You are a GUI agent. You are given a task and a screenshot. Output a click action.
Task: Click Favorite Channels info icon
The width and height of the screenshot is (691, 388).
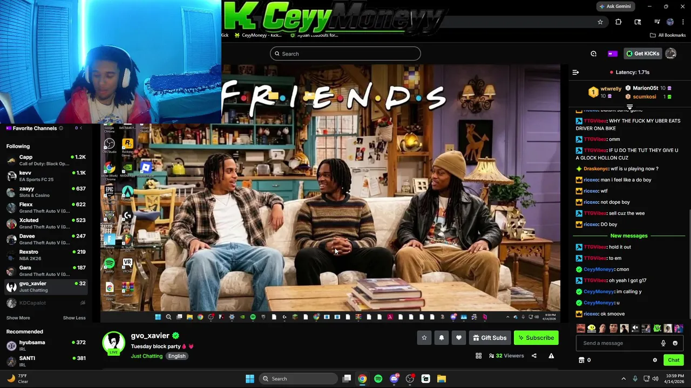pos(61,128)
